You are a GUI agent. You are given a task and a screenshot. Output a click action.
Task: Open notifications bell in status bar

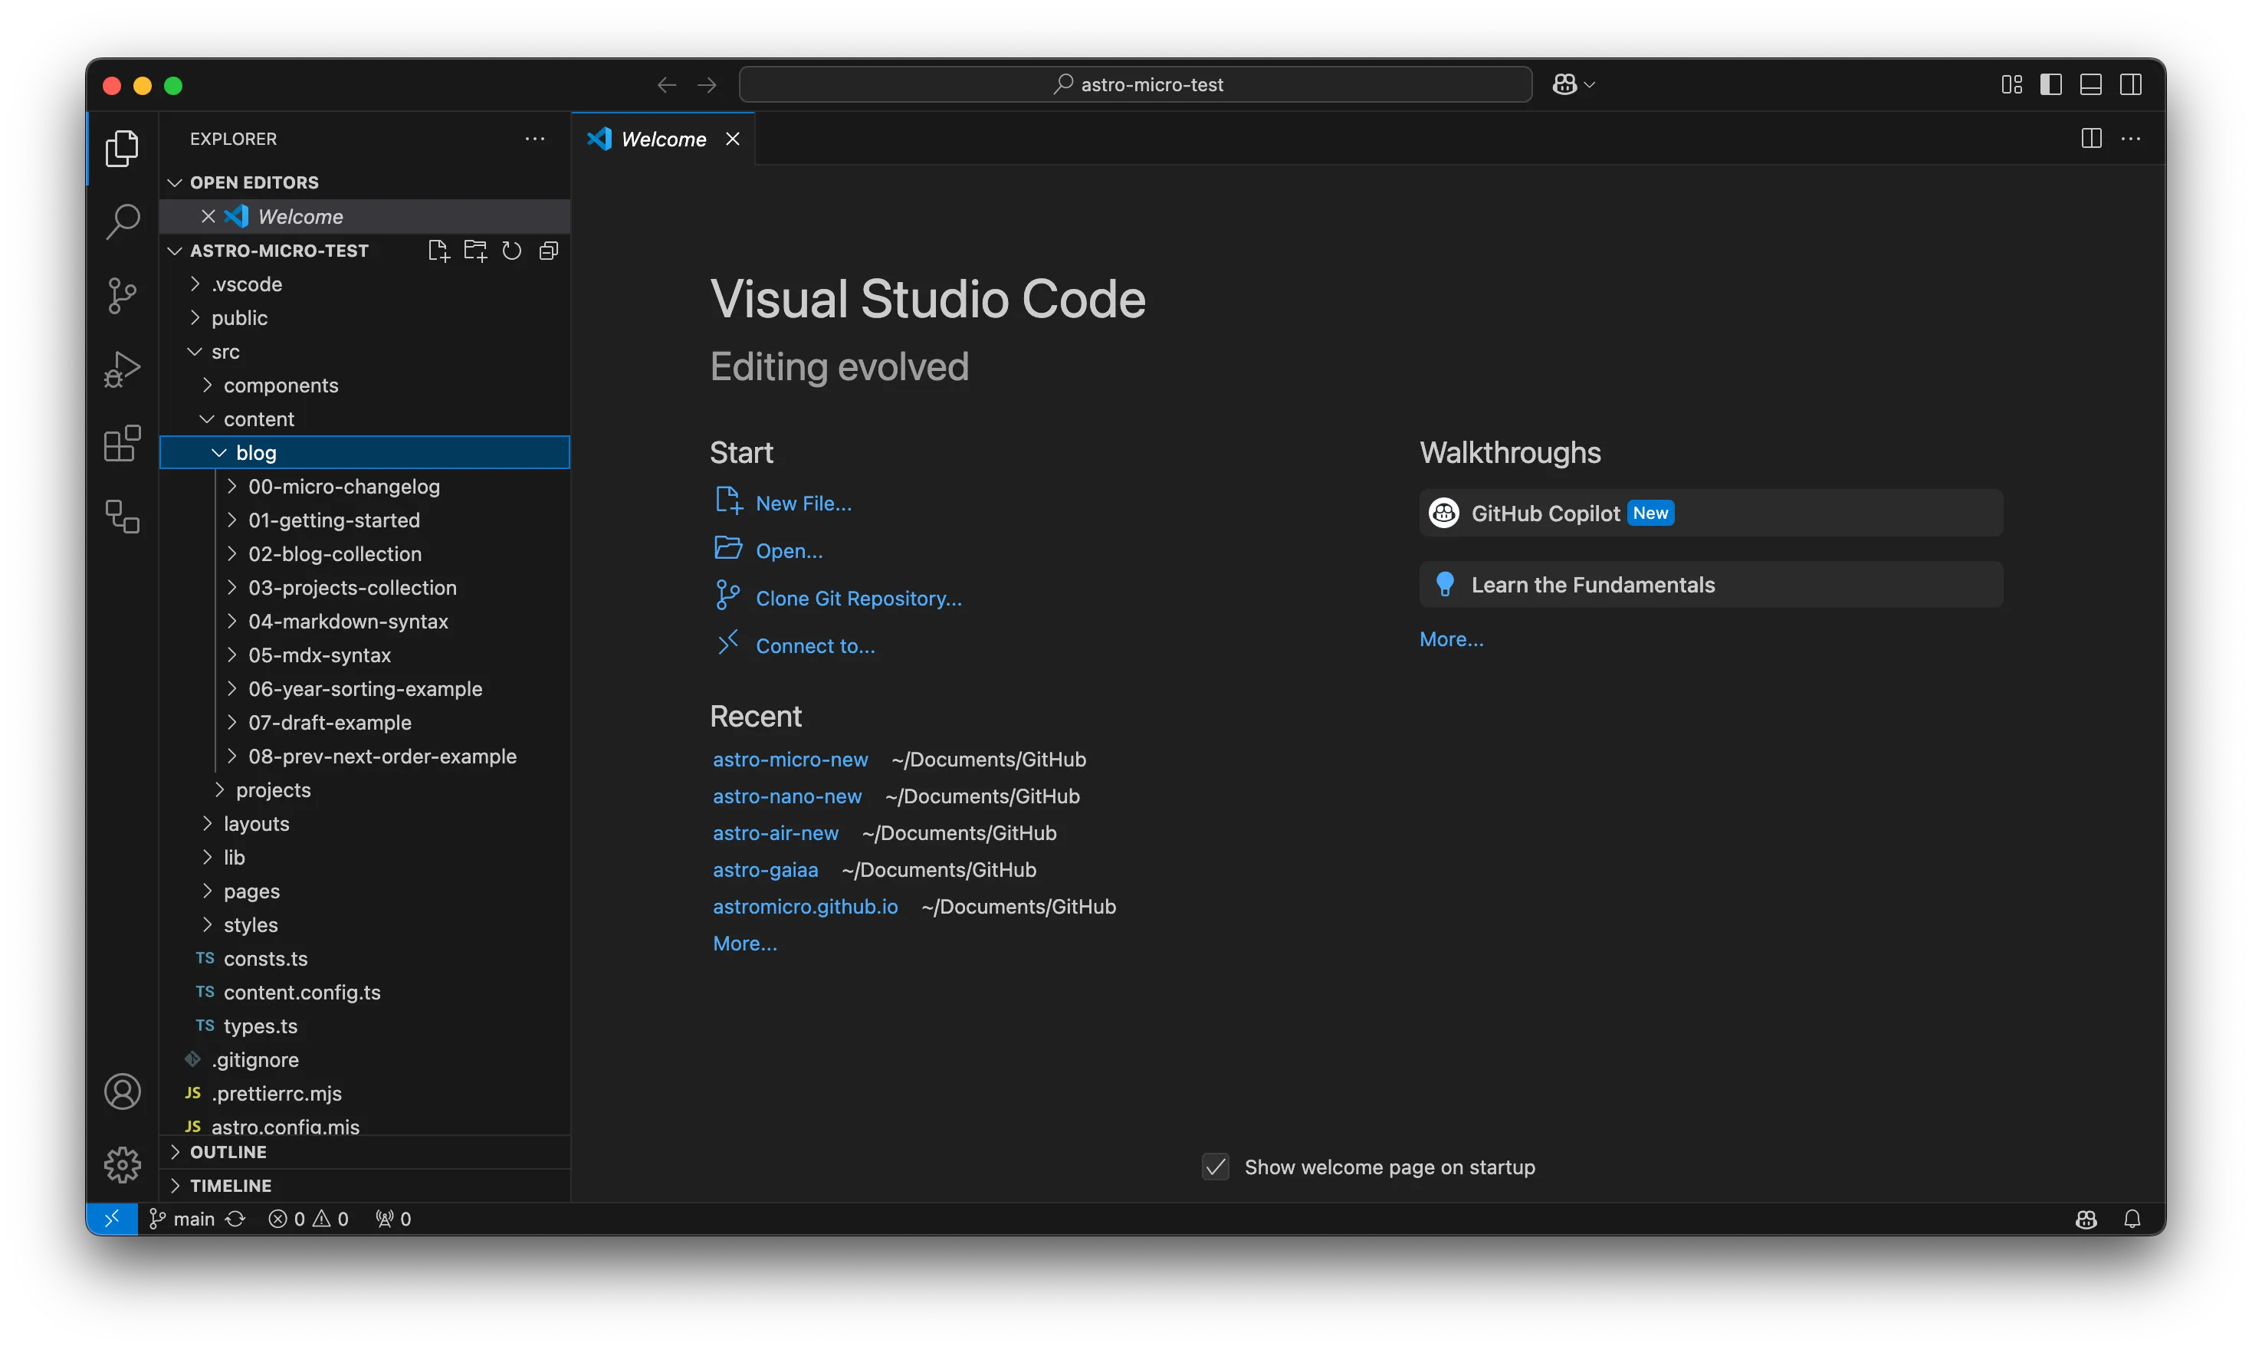[2132, 1218]
